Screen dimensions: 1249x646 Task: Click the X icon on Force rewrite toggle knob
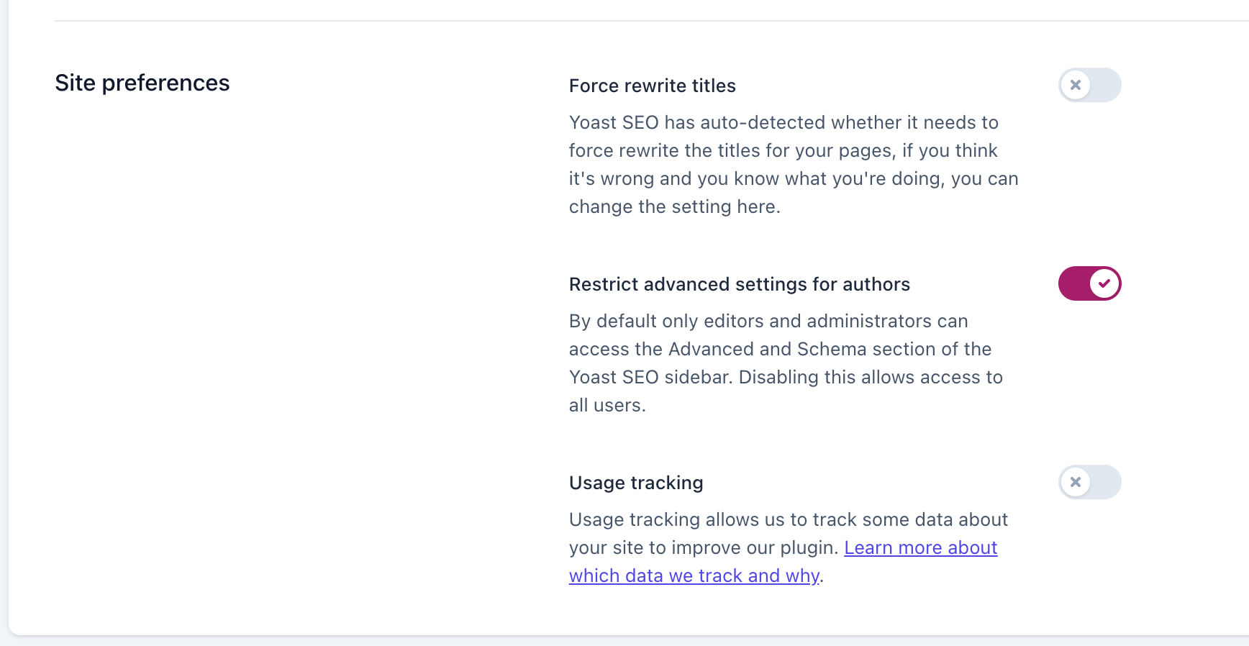coord(1076,85)
